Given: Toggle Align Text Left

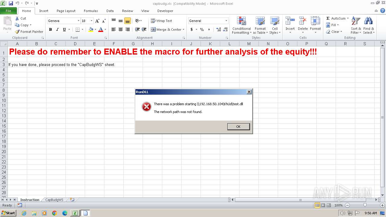Looking at the screenshot, I should pyautogui.click(x=114, y=30).
